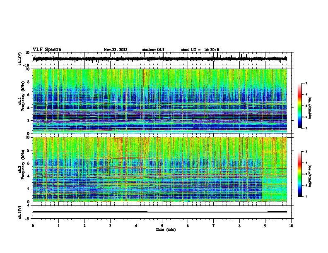Click time-axis tick label "5" at bottom axis

162,226
